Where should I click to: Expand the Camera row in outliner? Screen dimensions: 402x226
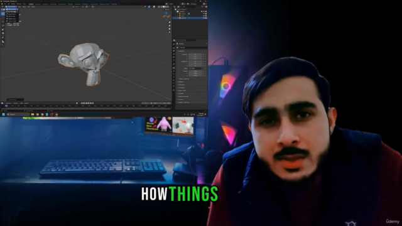point(177,14)
